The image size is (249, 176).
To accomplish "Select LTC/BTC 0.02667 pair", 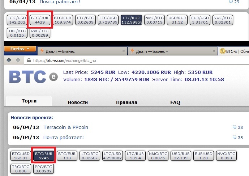I will (x=90, y=156).
